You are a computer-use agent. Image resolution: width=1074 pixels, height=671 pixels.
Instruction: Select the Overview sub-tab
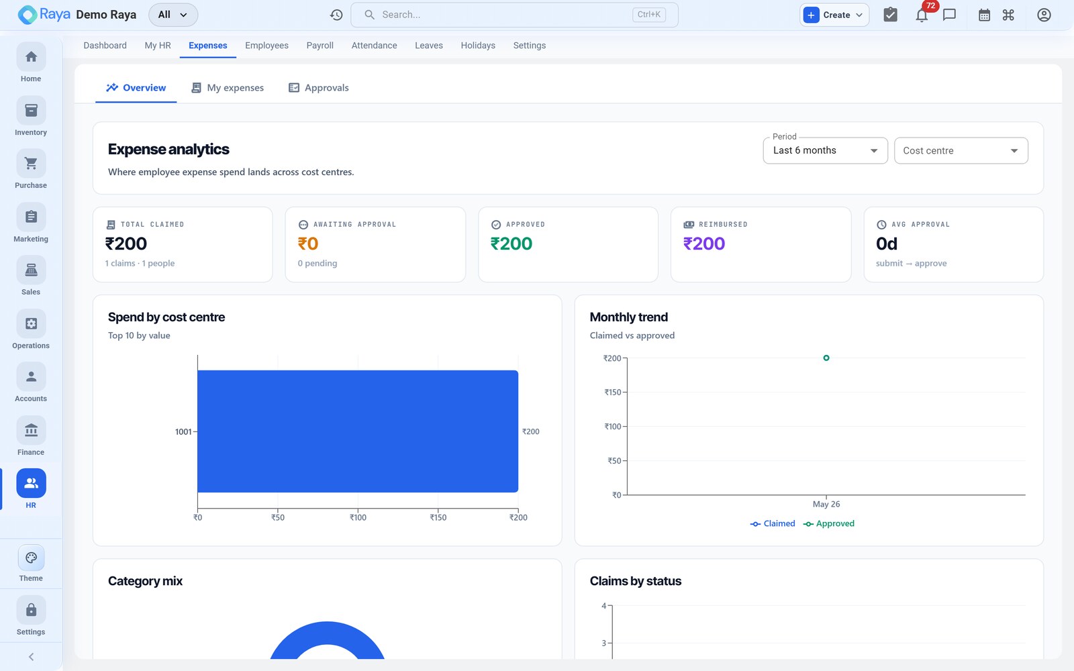[136, 88]
